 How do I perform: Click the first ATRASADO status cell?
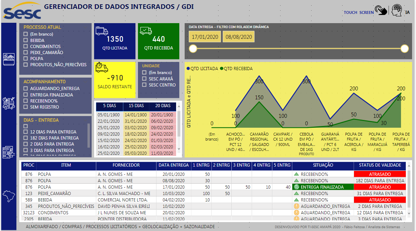(x=380, y=174)
